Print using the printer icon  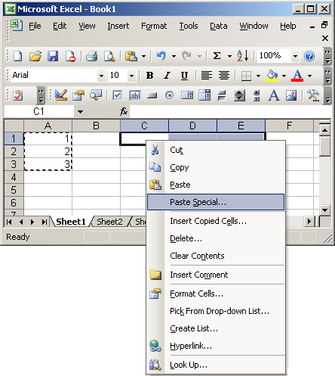tap(91, 56)
